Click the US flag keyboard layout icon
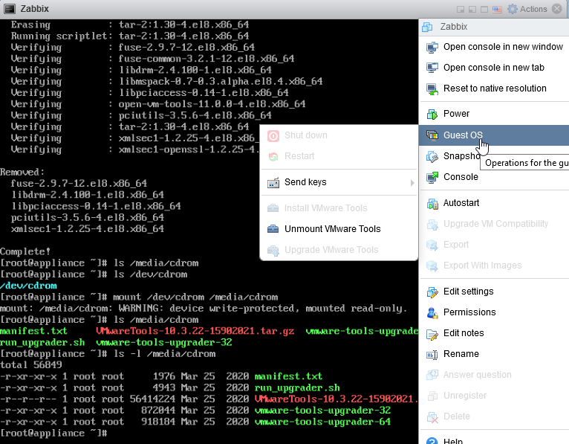The width and height of the screenshot is (569, 444). point(497,9)
